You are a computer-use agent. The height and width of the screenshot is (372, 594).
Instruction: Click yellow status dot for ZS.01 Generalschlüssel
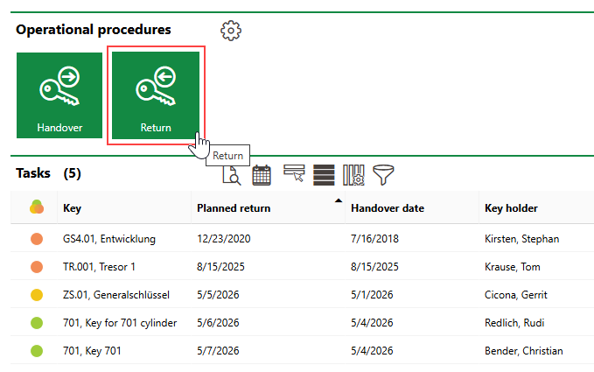(x=37, y=295)
